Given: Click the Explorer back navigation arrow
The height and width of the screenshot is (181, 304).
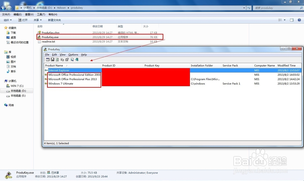Looking at the screenshot, I should tap(3, 8).
